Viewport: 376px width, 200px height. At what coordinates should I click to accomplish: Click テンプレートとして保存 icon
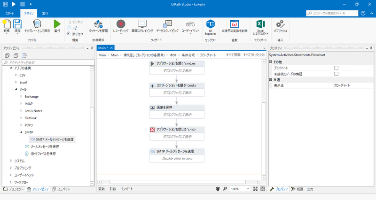tap(37, 24)
